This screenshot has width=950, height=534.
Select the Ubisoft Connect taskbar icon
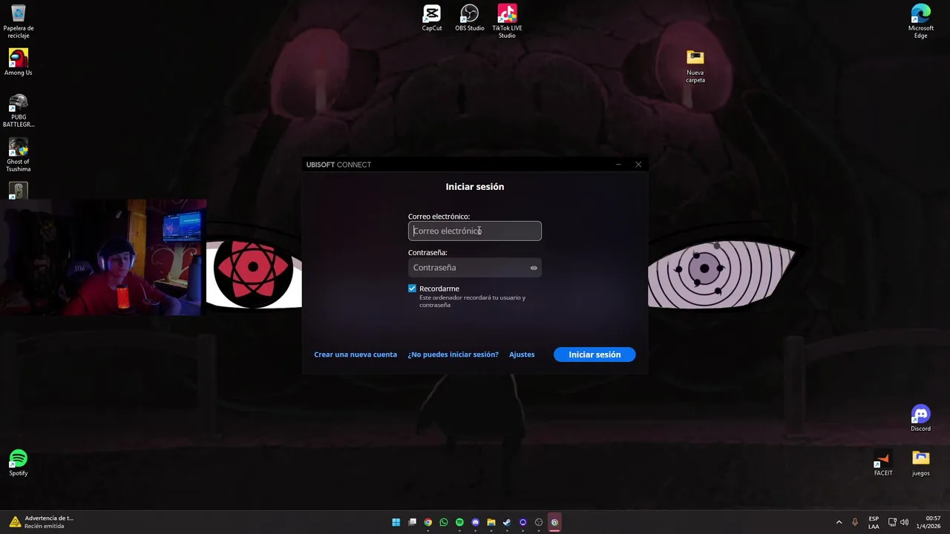554,522
